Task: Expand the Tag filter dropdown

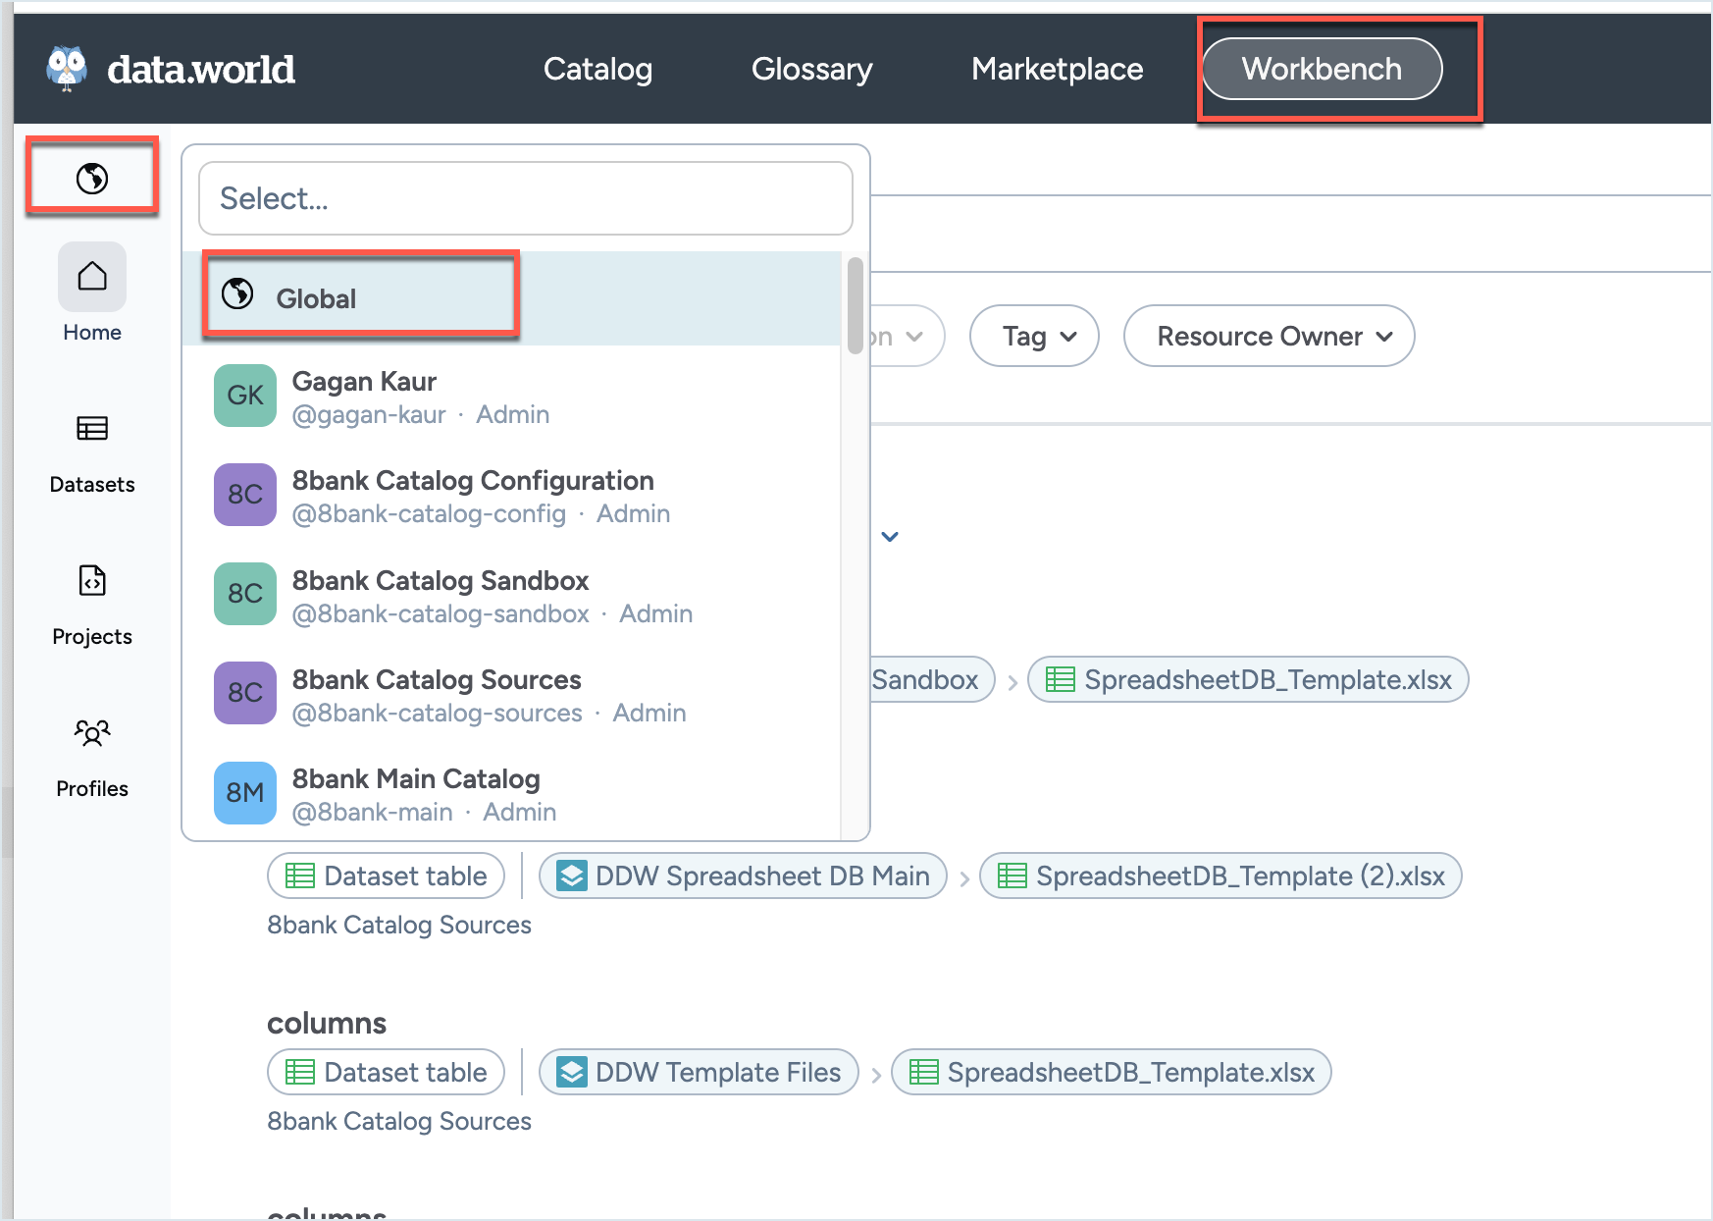Action: [1034, 337]
